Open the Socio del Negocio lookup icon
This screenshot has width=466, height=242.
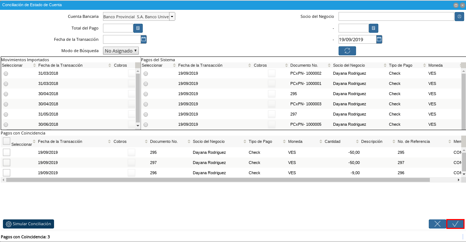pos(459,16)
